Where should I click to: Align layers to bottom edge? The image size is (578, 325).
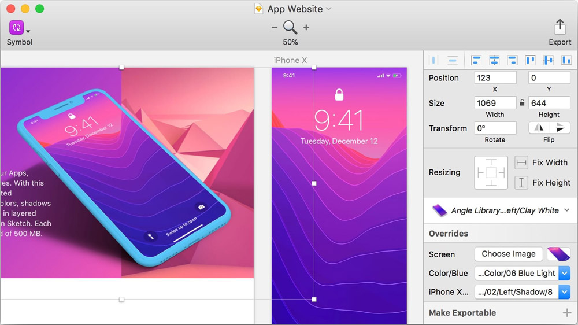pyautogui.click(x=566, y=60)
